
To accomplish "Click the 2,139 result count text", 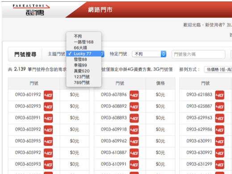I will coord(20,69).
